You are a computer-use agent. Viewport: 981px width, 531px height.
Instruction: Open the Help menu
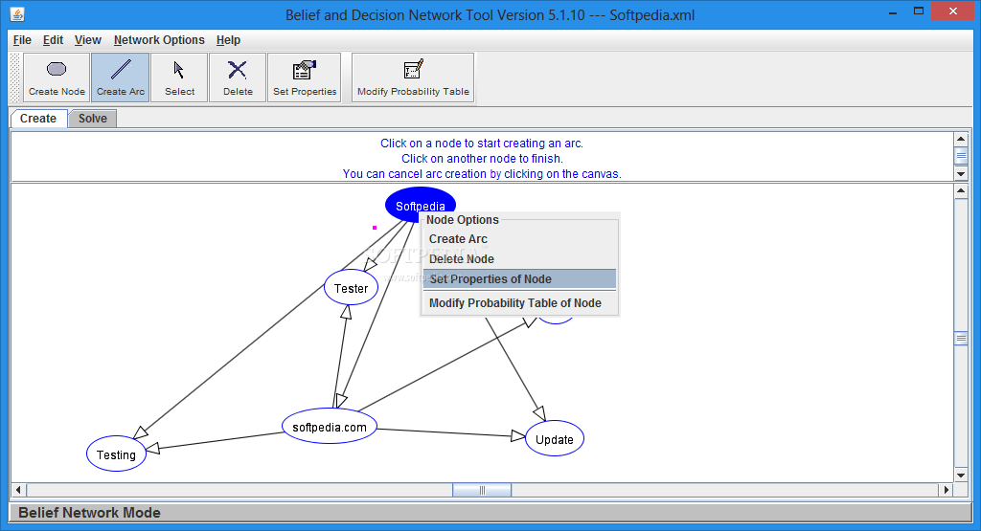228,40
